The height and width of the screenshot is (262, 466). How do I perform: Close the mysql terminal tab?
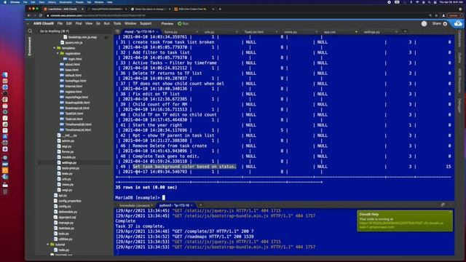pos(157,32)
